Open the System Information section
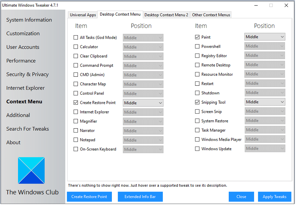The image size is (296, 205). coord(29,20)
